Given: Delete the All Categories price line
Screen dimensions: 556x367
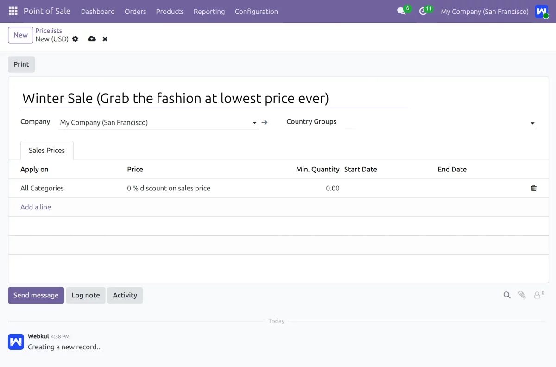Looking at the screenshot, I should (x=534, y=188).
